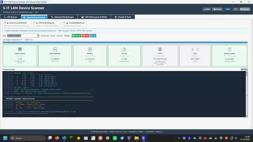
Task: Click the blue diagnosis progress bar
Action: click(x=125, y=43)
